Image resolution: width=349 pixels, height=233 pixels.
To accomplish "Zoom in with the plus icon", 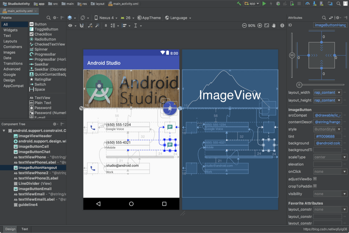I will (x=260, y=26).
